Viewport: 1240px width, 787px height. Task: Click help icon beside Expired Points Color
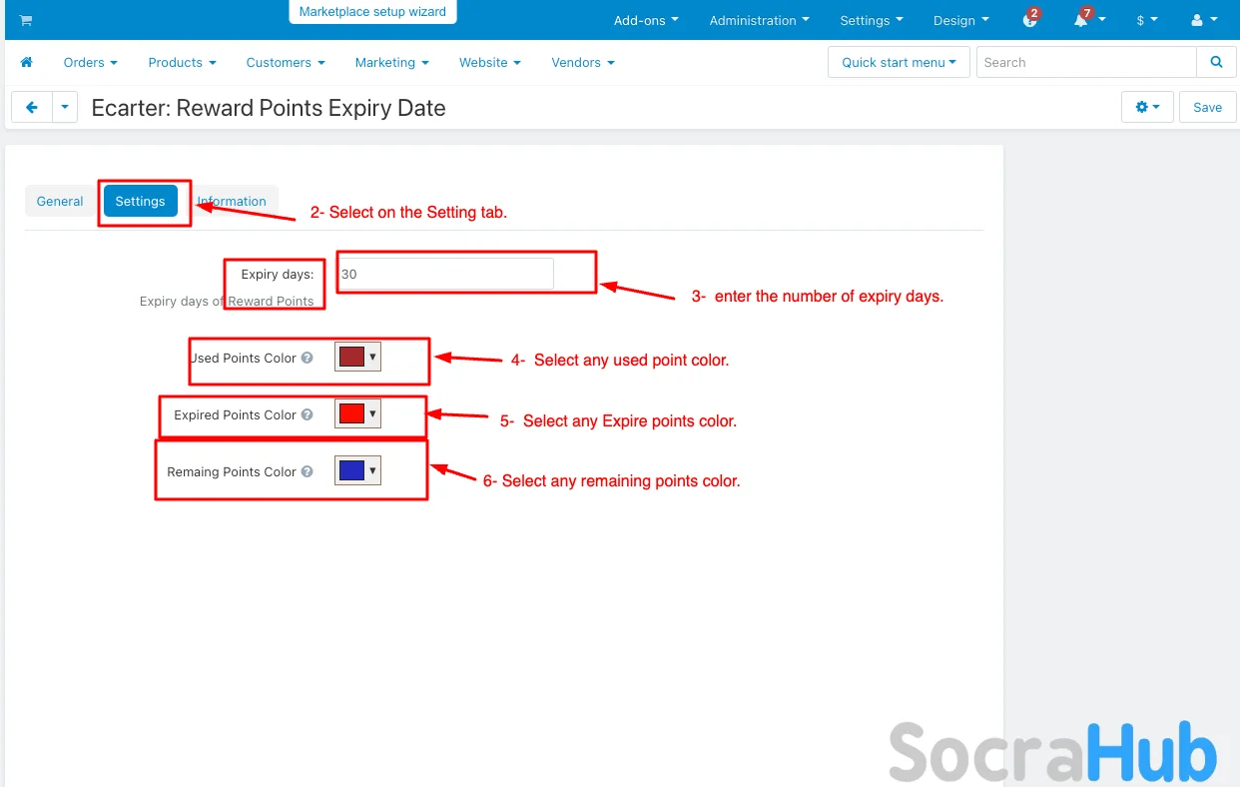[x=308, y=414]
